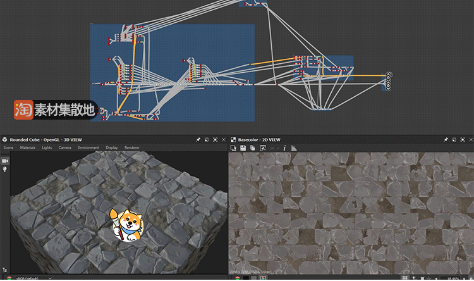474x281 pixels.
Task: Pin the Basecolor 2D VIEW panel
Action: [446, 139]
